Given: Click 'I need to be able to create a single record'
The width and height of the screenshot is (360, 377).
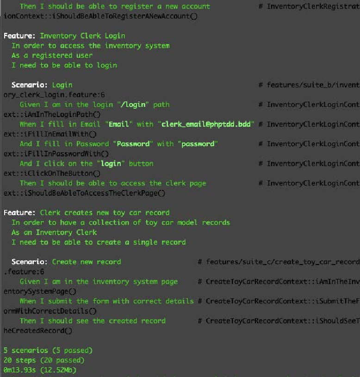Looking at the screenshot, I should [x=99, y=242].
